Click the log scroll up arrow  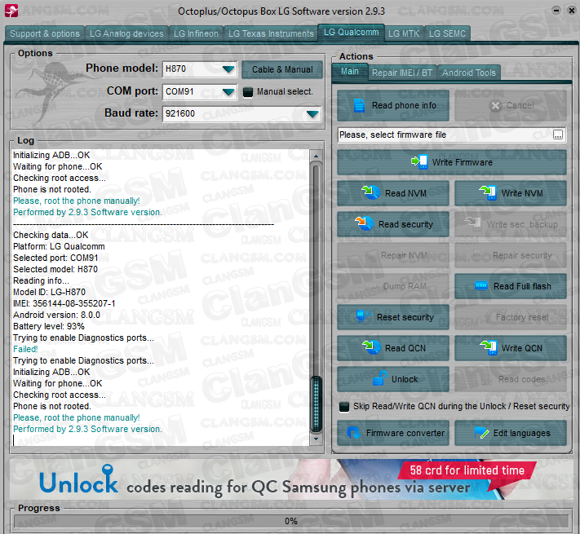(316, 156)
